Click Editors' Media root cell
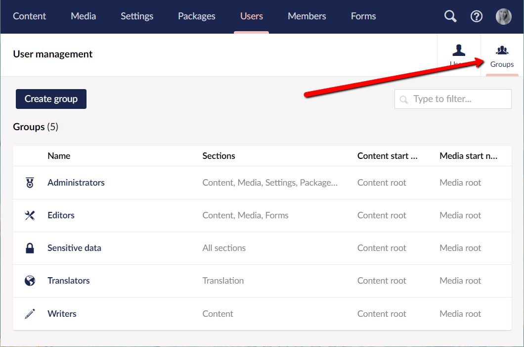524x347 pixels. 460,215
